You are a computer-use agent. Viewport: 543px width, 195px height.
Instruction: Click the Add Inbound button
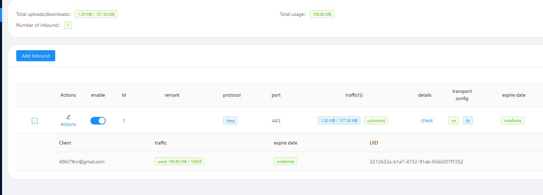pyautogui.click(x=36, y=56)
